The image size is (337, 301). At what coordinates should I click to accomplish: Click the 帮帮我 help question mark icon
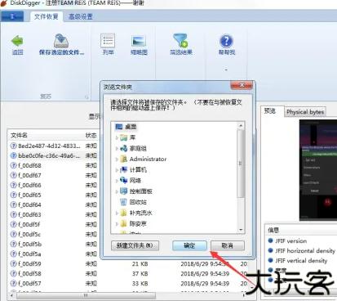(x=226, y=41)
